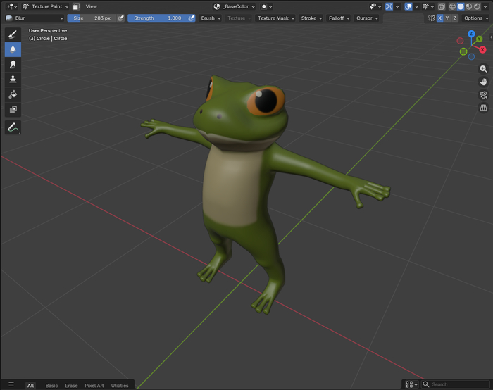The image size is (493, 390).
Task: Select the Annotate tool
Action: click(x=13, y=127)
